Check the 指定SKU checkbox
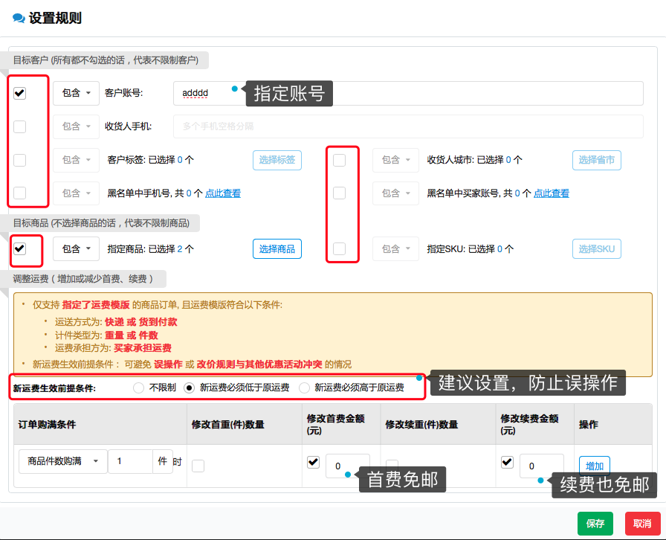The image size is (666, 540). [x=340, y=249]
